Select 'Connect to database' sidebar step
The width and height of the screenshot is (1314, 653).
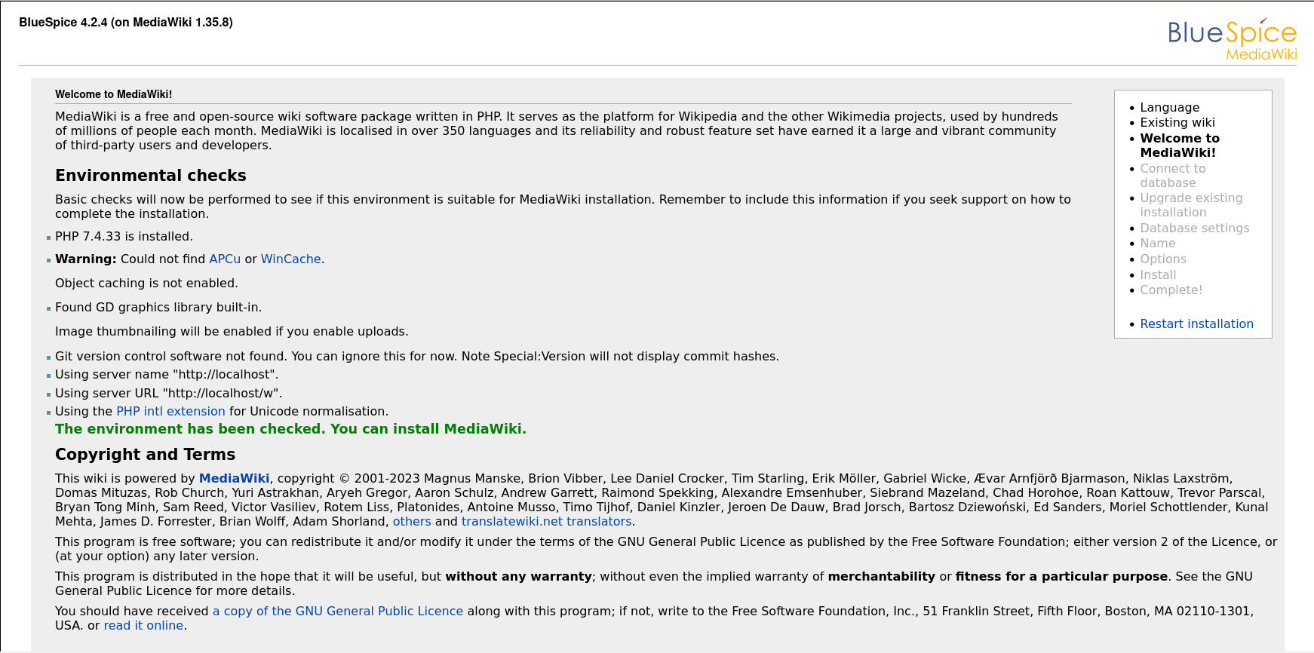pyautogui.click(x=1173, y=175)
